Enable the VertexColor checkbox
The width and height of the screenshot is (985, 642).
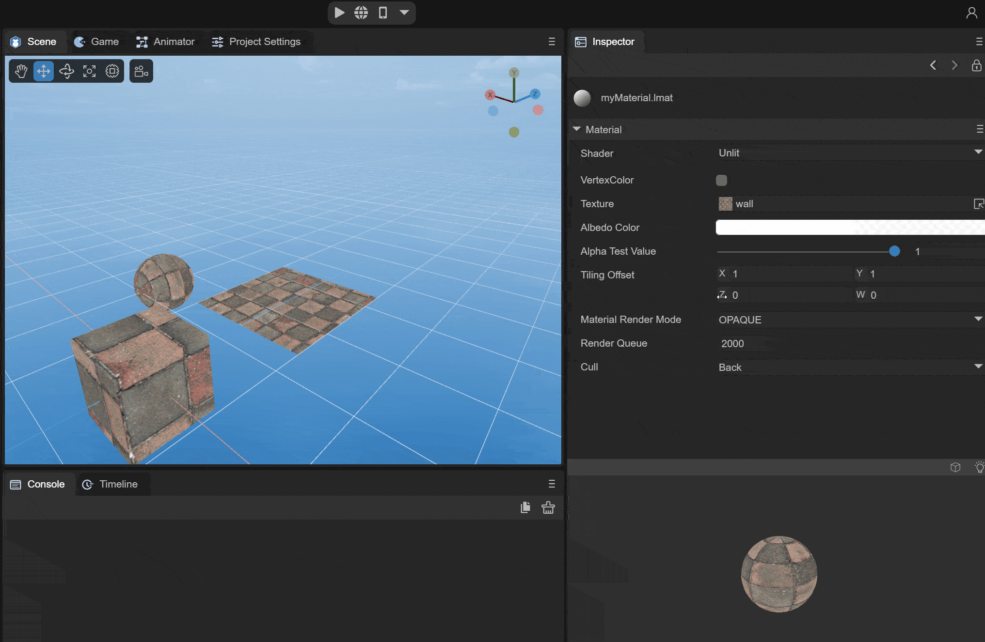pos(721,180)
